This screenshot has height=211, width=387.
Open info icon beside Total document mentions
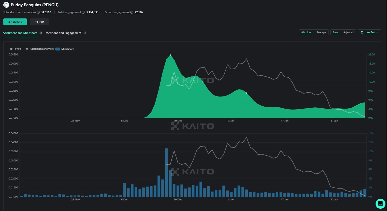point(38,12)
